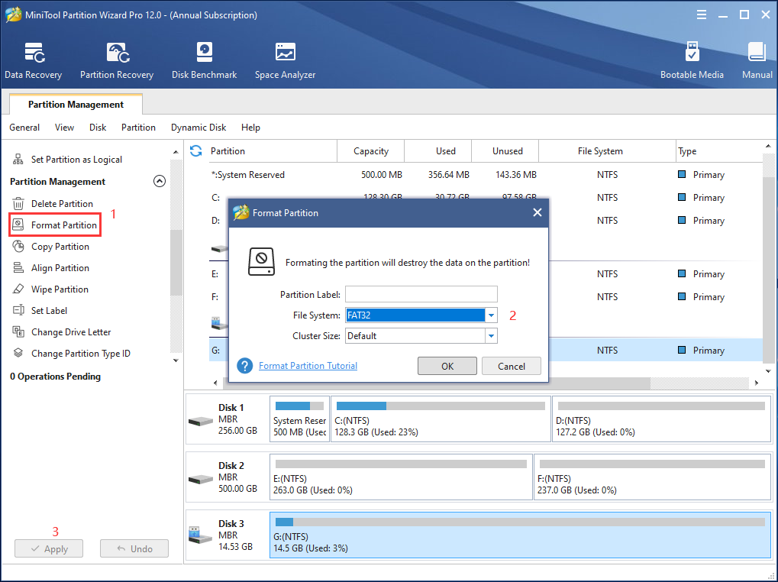Click Set Label in sidebar
The image size is (778, 582).
pyautogui.click(x=40, y=311)
